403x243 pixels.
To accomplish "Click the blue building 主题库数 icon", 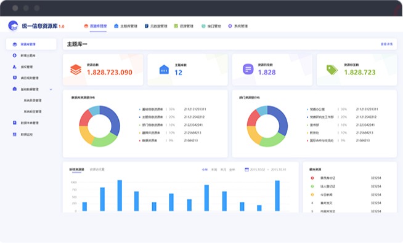I will coord(164,70).
